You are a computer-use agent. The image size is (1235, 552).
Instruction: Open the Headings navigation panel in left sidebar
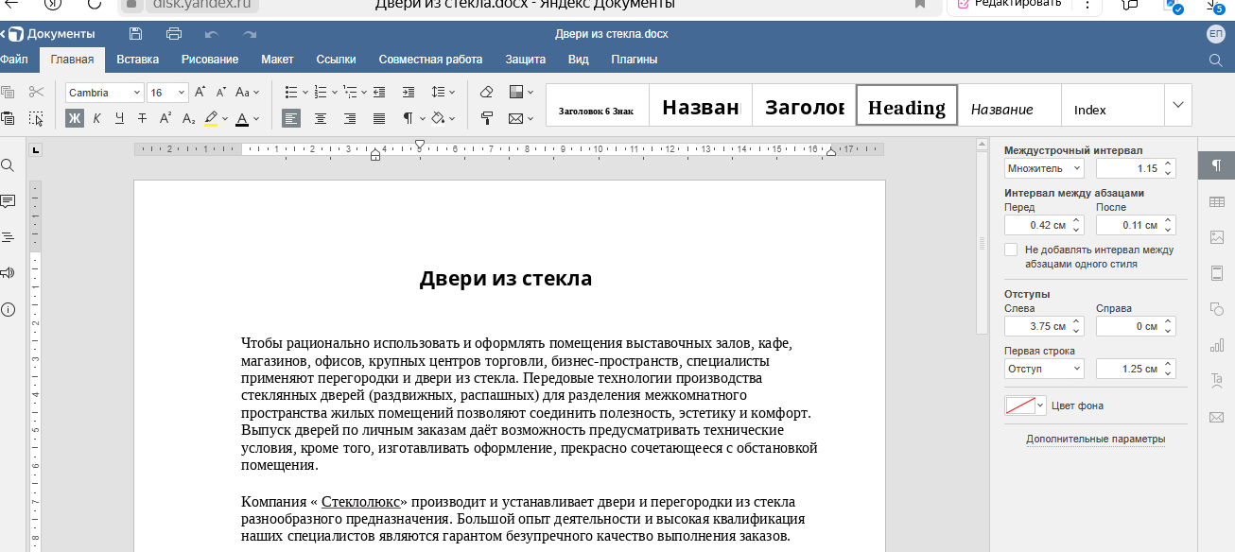[8, 237]
